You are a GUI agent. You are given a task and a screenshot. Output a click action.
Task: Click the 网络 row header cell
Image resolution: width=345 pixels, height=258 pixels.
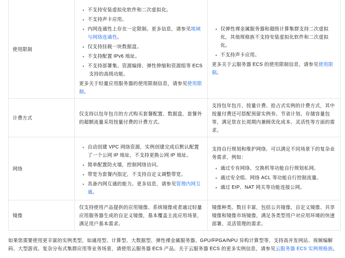point(41,169)
